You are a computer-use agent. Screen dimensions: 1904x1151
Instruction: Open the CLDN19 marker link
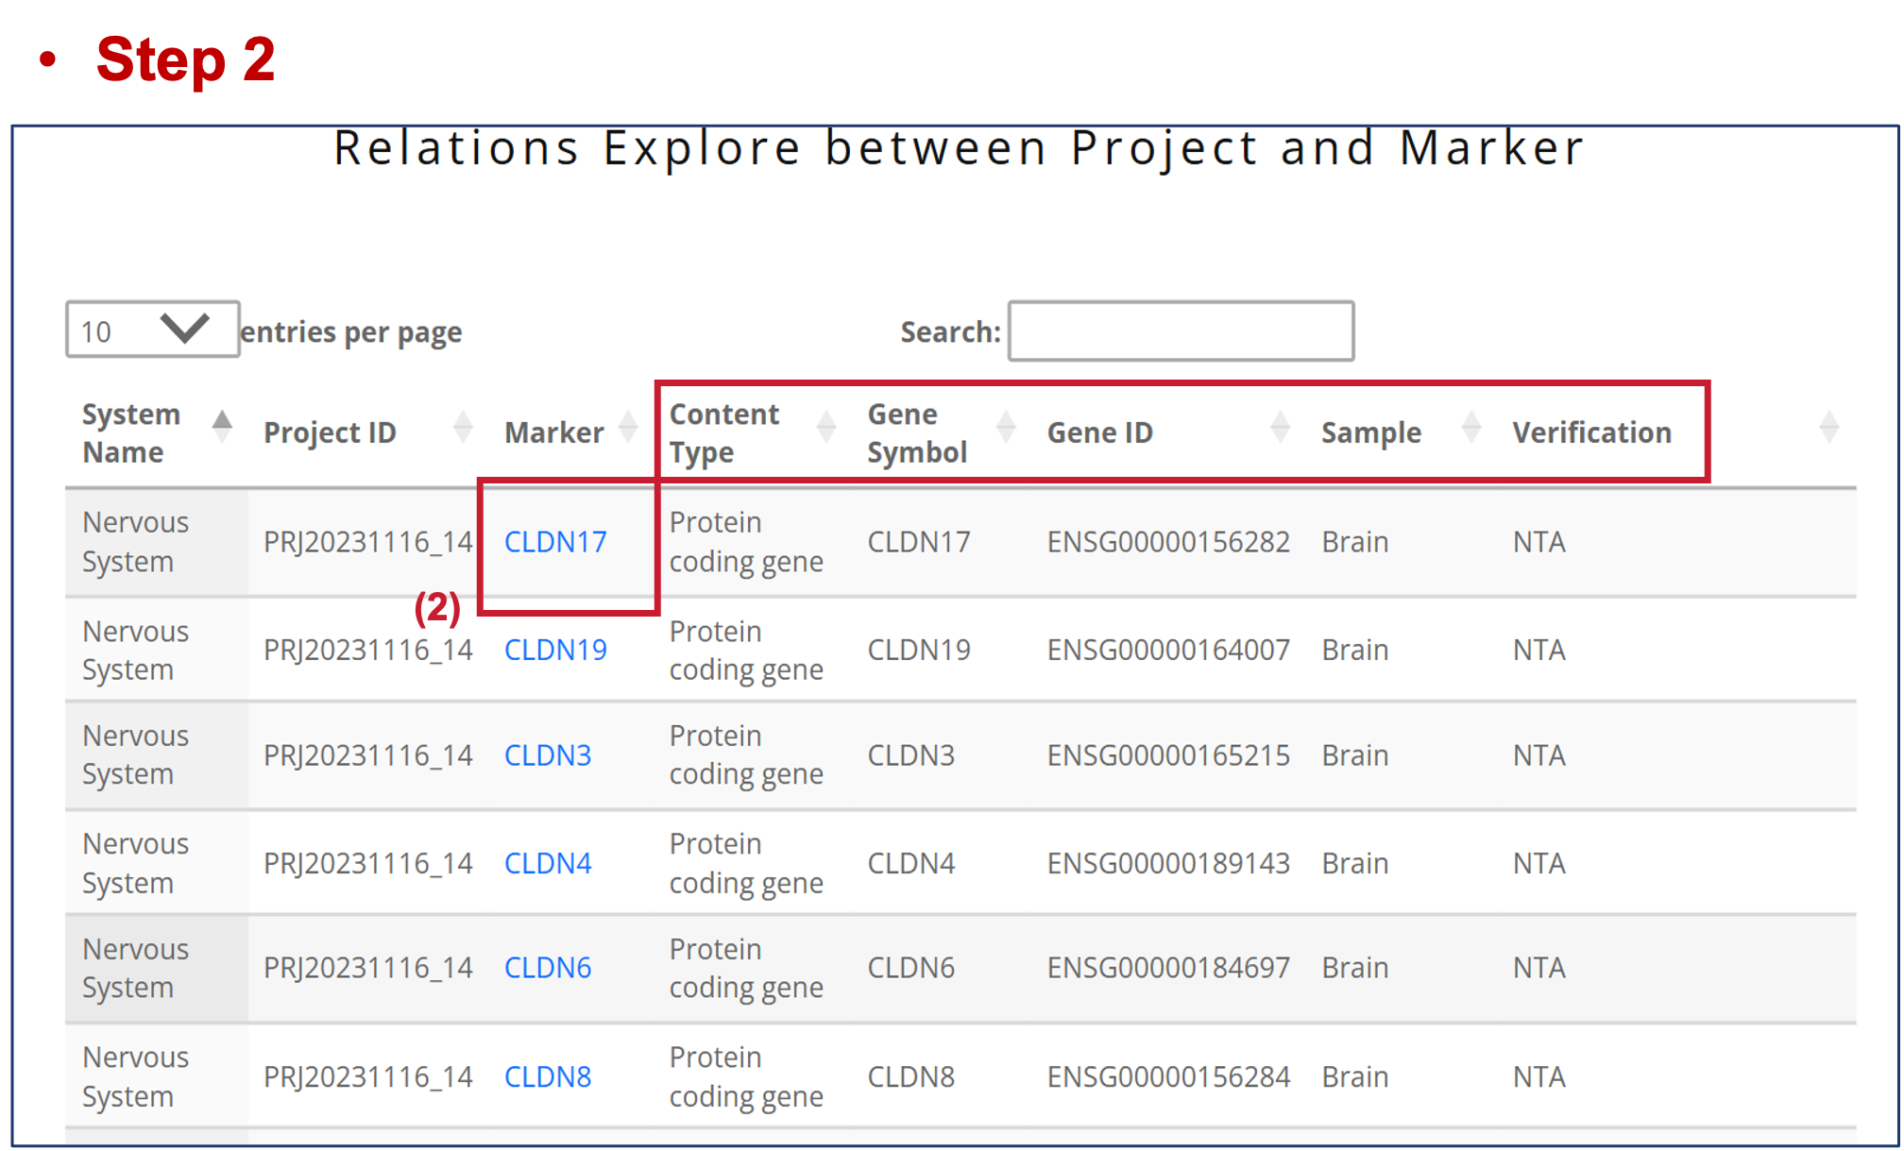coord(555,651)
